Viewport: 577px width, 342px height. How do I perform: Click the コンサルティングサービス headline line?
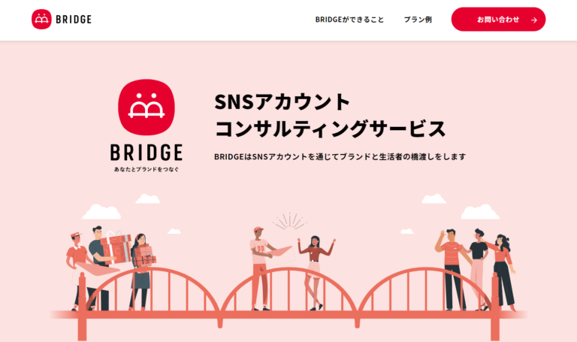[330, 129]
